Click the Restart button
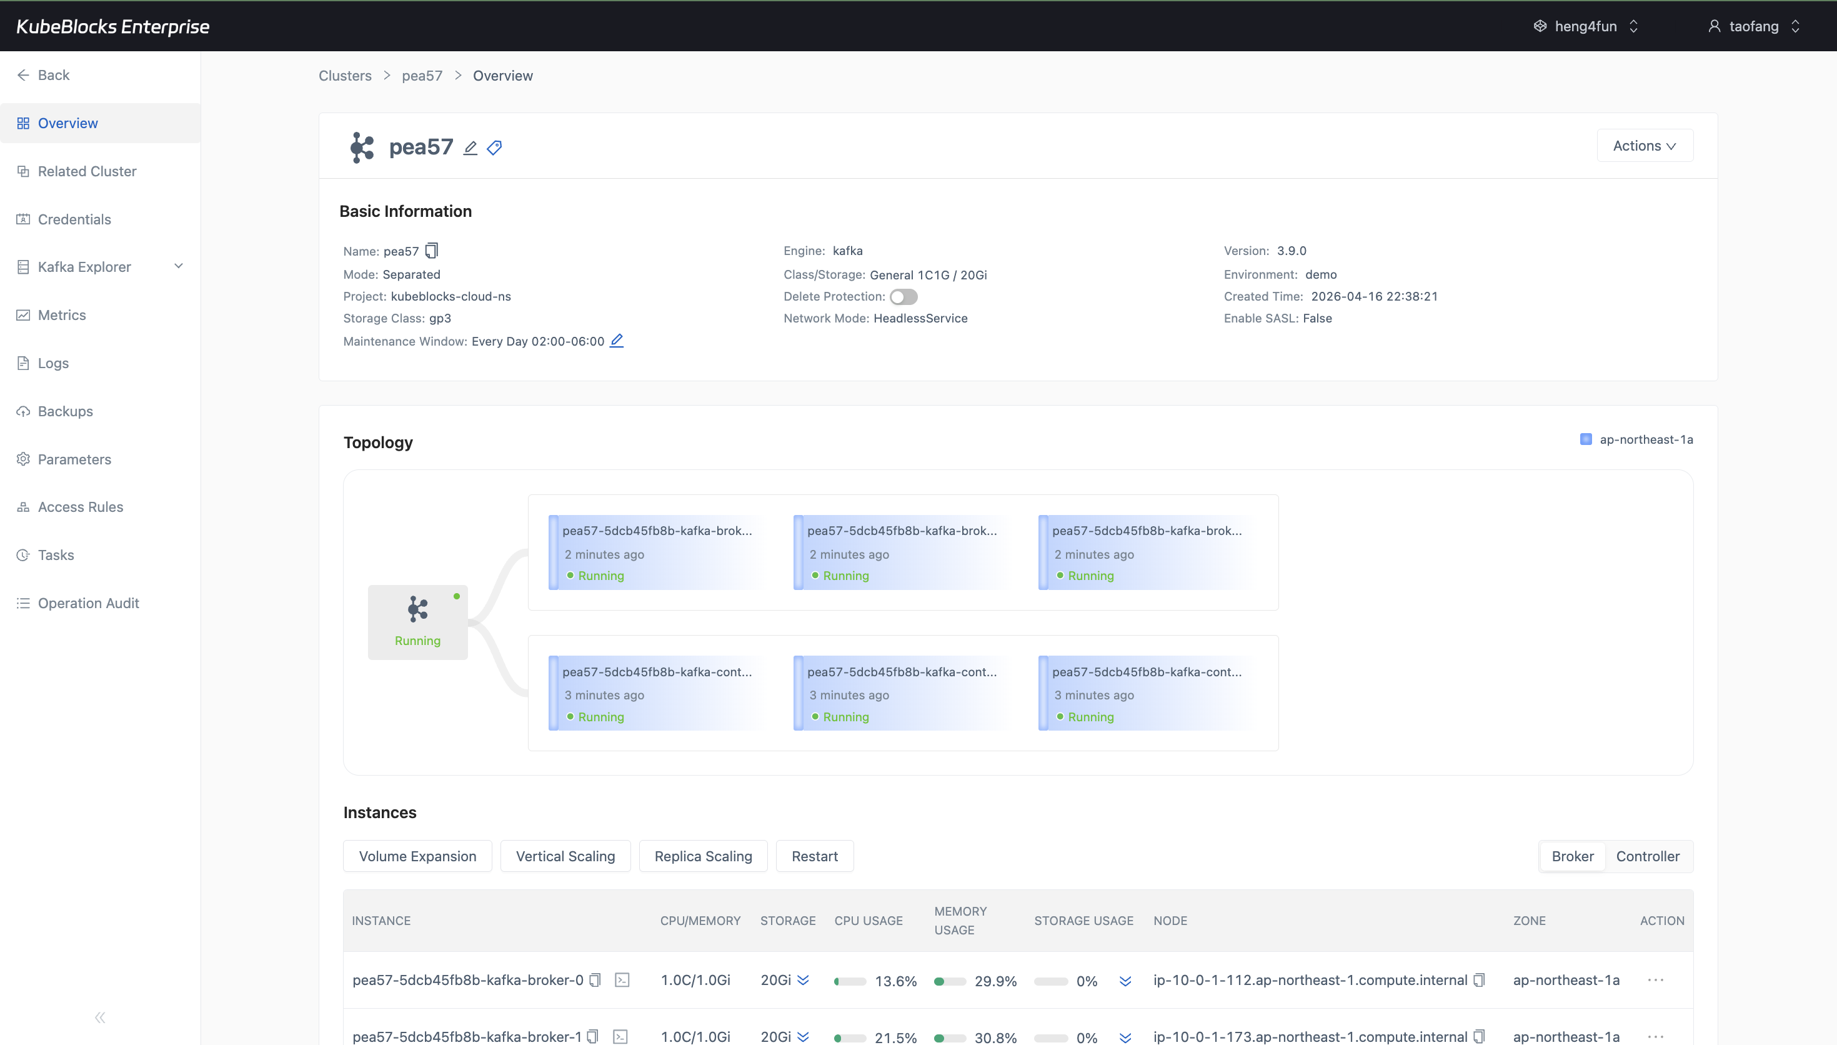Image resolution: width=1837 pixels, height=1045 pixels. (x=815, y=856)
